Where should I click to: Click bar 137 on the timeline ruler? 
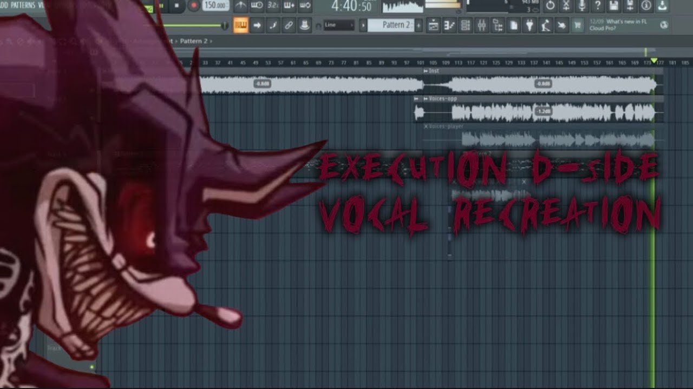pos(534,63)
